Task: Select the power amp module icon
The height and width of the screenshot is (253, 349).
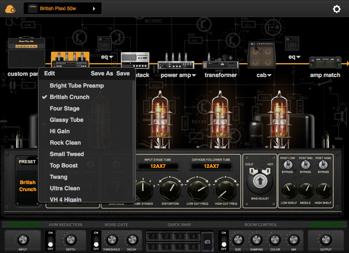Action: click(x=176, y=61)
